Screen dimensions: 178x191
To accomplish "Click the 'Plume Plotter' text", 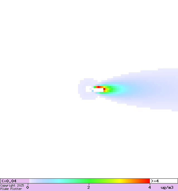I will click(x=11, y=189).
